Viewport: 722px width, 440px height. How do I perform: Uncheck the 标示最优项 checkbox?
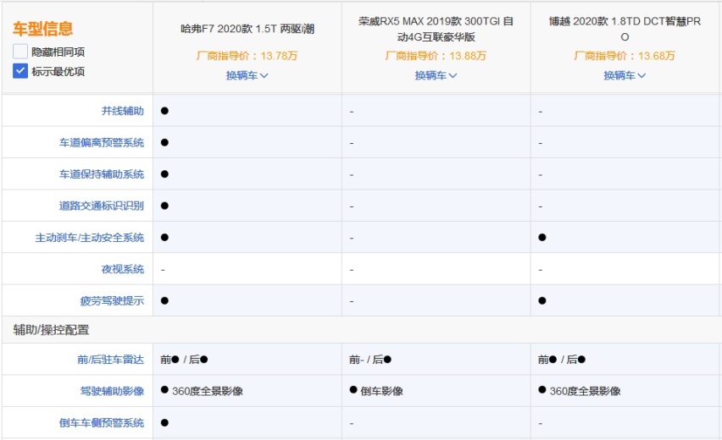(20, 71)
